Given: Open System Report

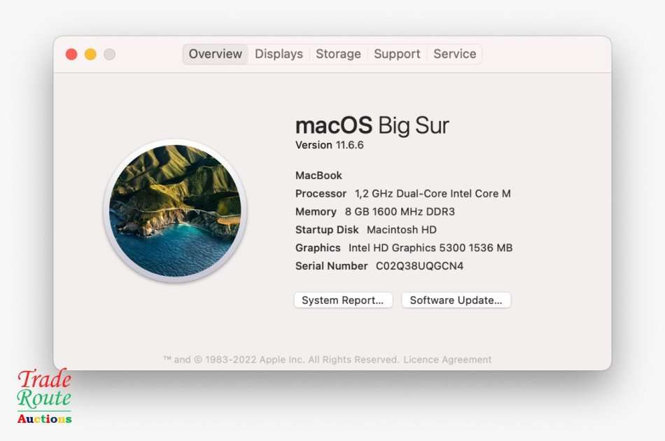Looking at the screenshot, I should [x=342, y=300].
